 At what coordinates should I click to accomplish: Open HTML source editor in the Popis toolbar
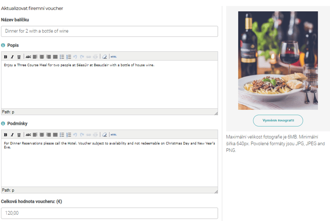[x=114, y=57]
